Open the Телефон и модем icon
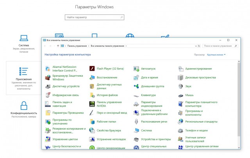Viewport: 250px width, 158px height. (180, 130)
